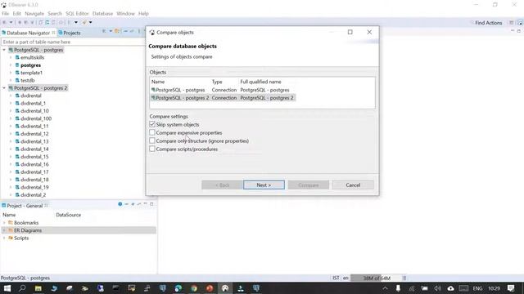Select the dvdrental_16 database item
The image size is (524, 294).
(34, 164)
